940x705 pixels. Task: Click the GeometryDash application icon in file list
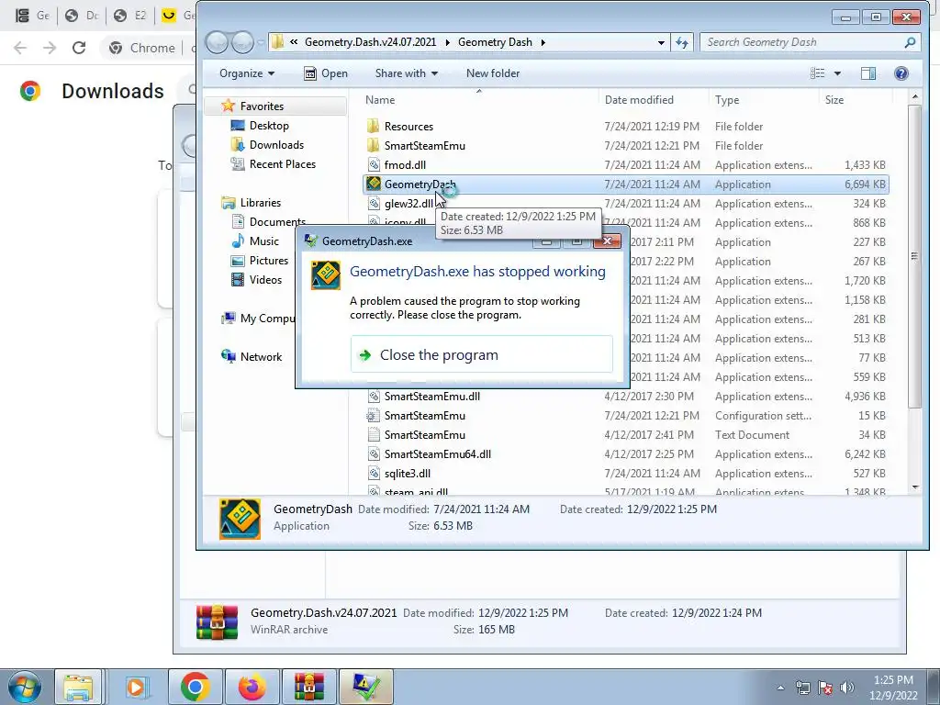coord(374,184)
